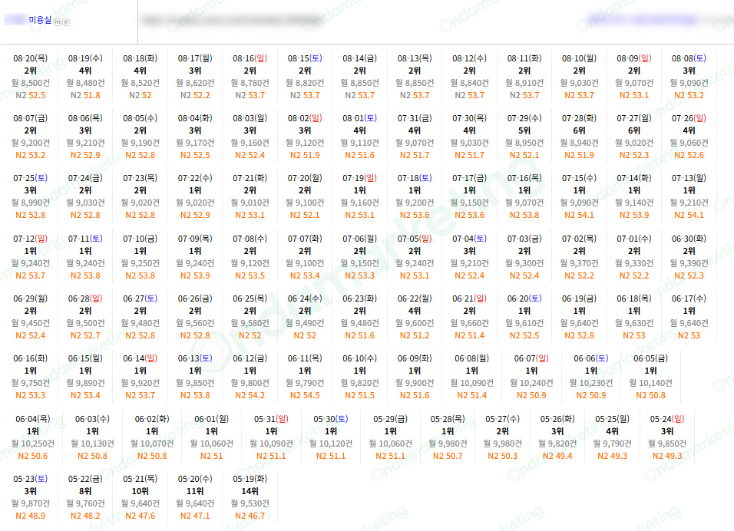Click the 월 8,990건 value
This screenshot has width=734, height=531.
(31, 203)
